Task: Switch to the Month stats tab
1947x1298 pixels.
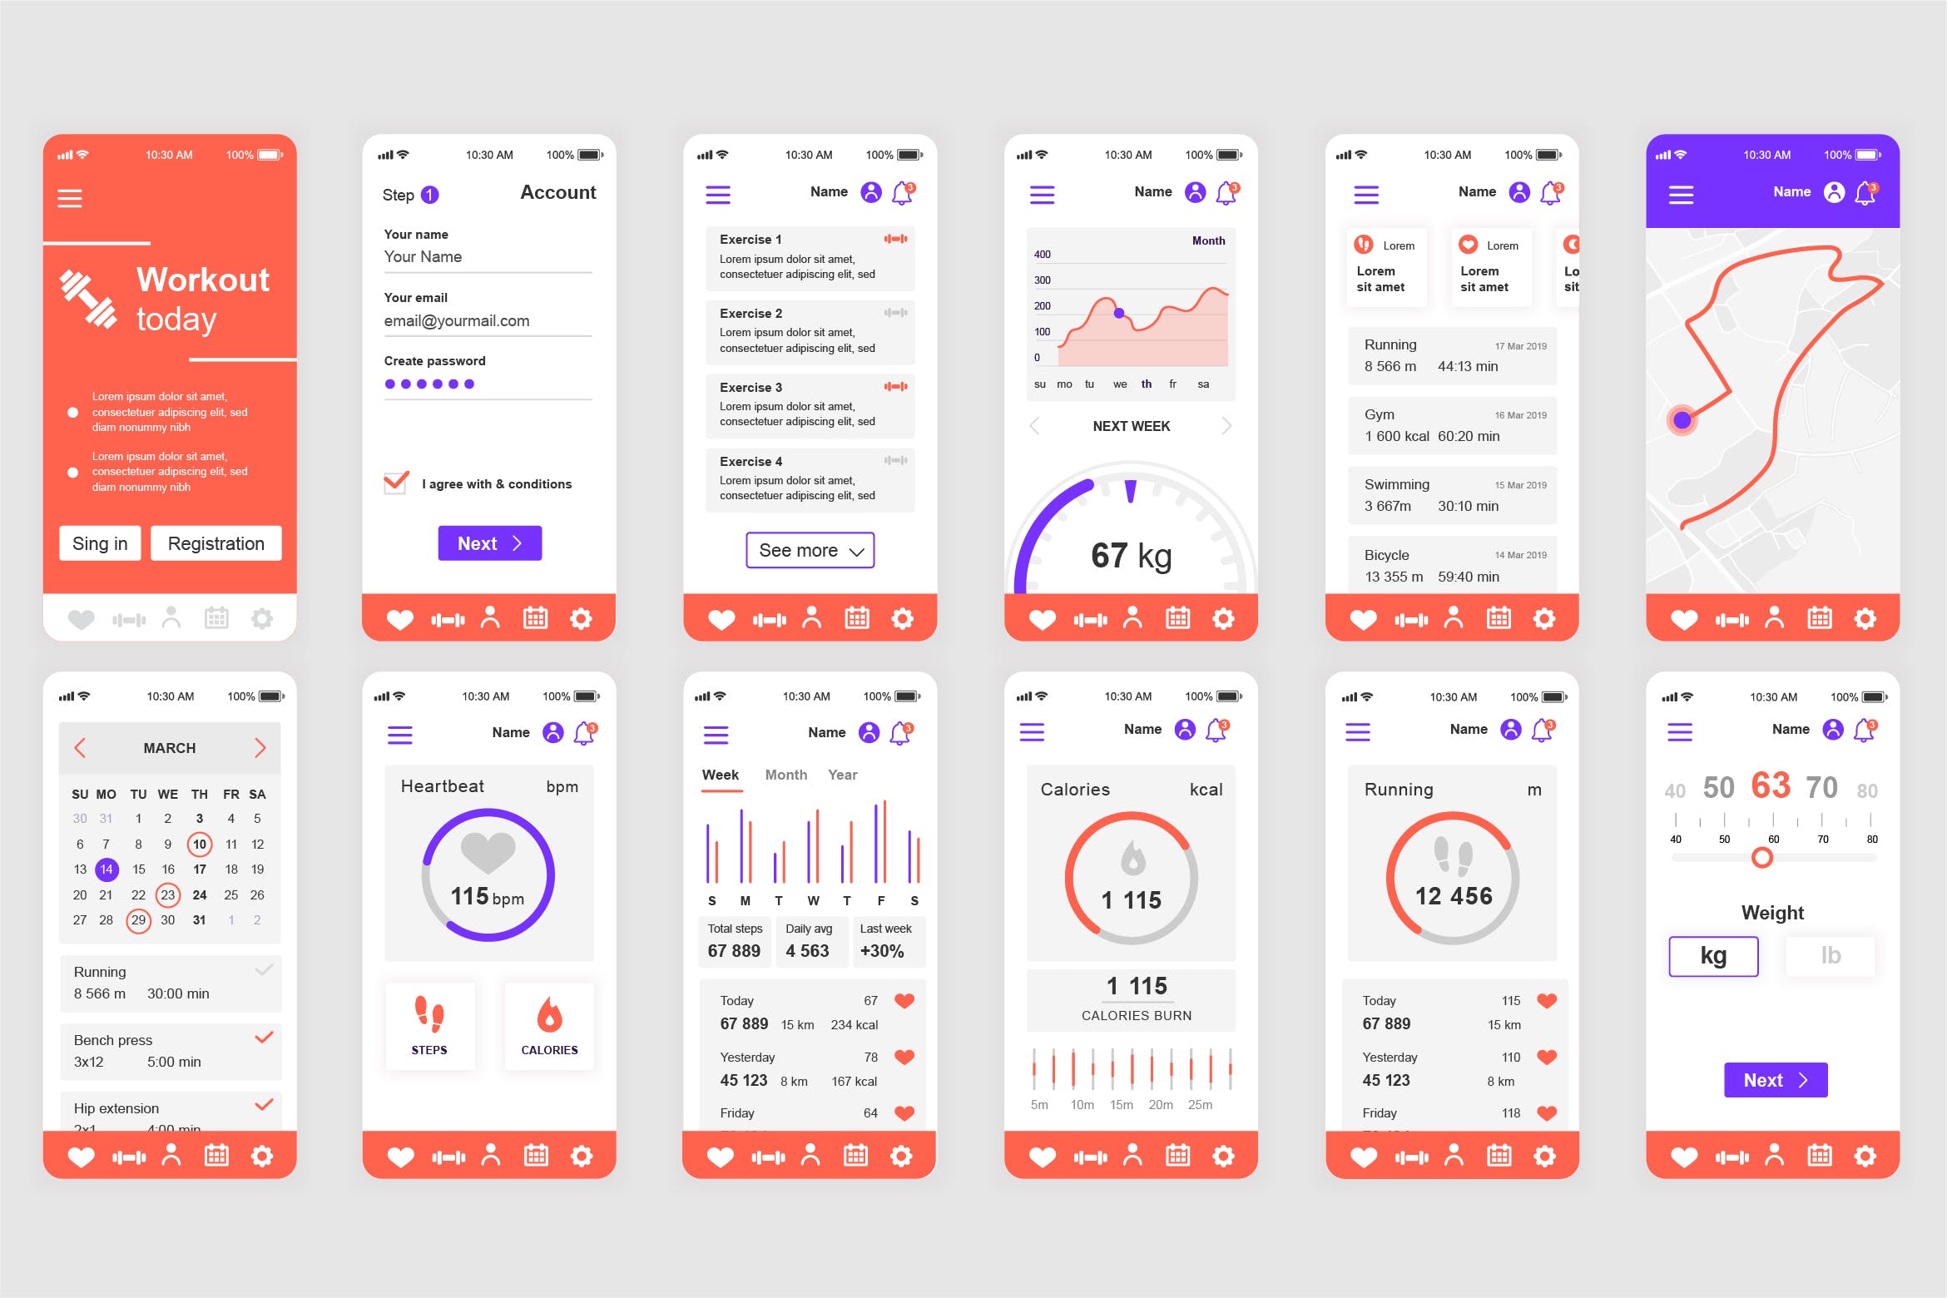Action: click(786, 774)
